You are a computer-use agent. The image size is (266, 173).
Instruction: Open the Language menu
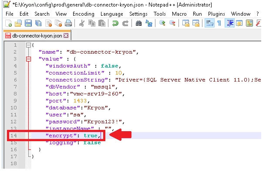(x=112, y=14)
